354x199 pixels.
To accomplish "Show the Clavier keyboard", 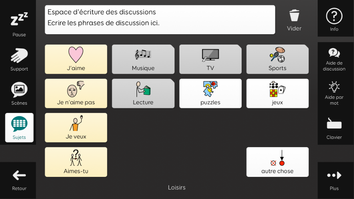I will 334,128.
